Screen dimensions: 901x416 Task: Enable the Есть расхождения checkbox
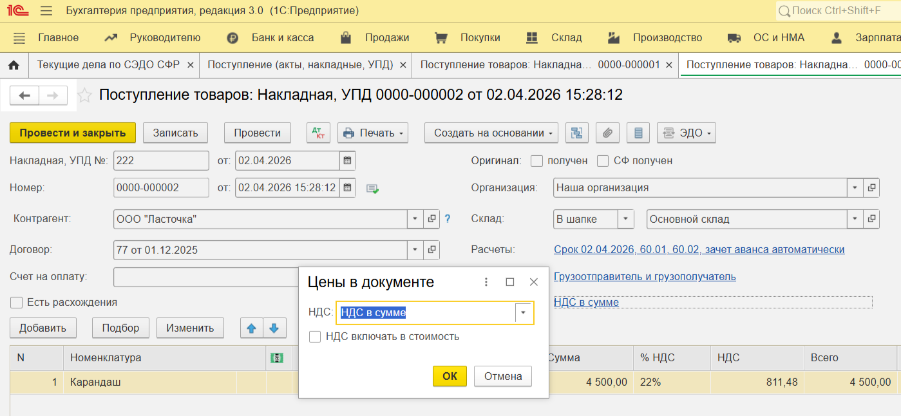[16, 302]
